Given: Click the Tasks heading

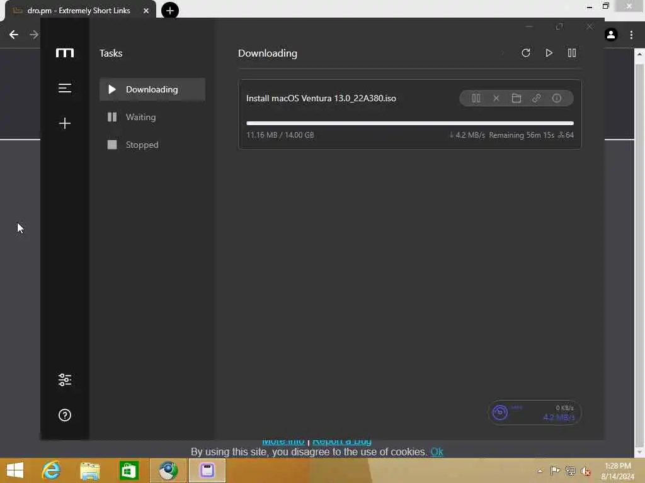Looking at the screenshot, I should coord(111,53).
